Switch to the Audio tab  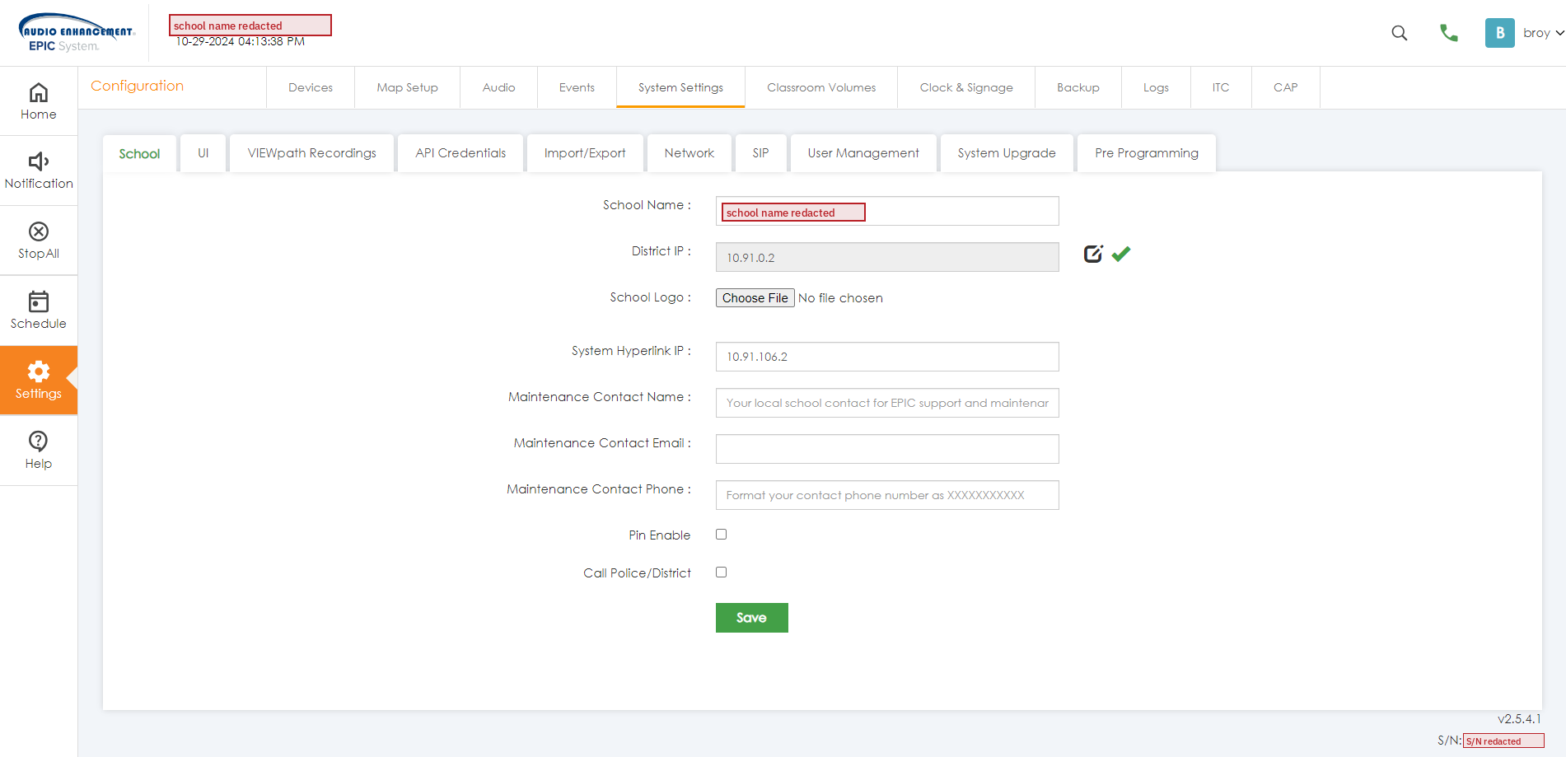[498, 87]
